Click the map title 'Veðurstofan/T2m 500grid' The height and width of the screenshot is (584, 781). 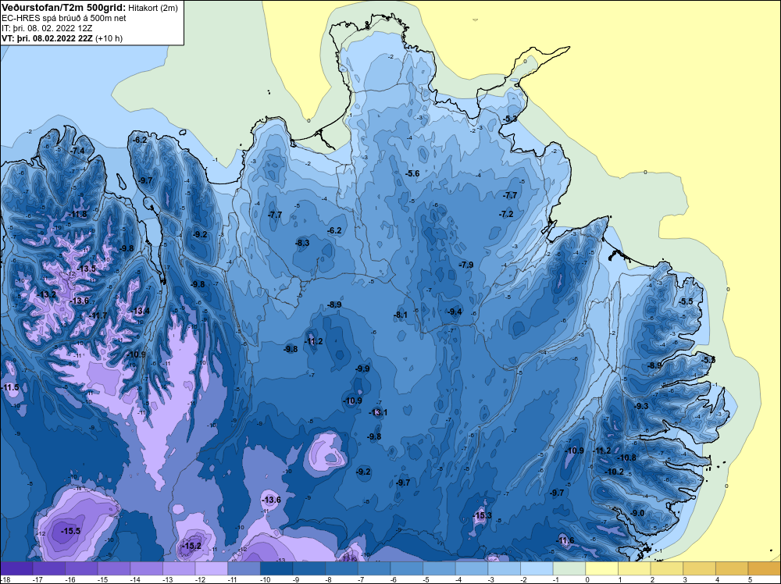(63, 8)
